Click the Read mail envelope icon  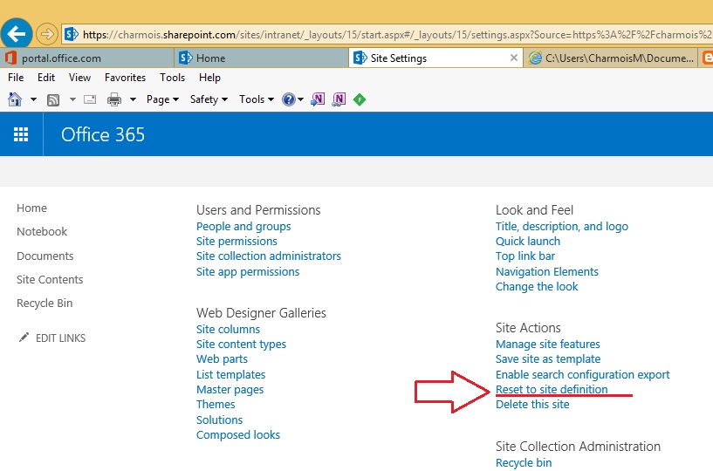[90, 99]
